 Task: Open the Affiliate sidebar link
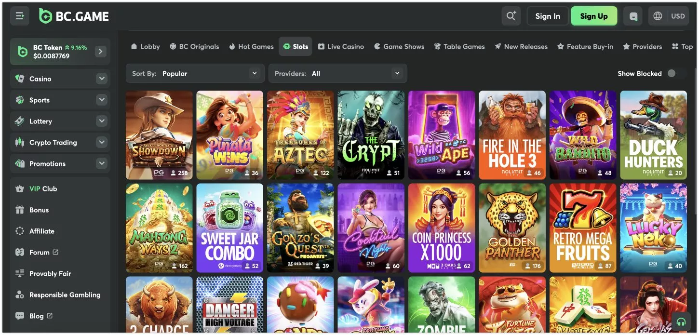point(42,231)
